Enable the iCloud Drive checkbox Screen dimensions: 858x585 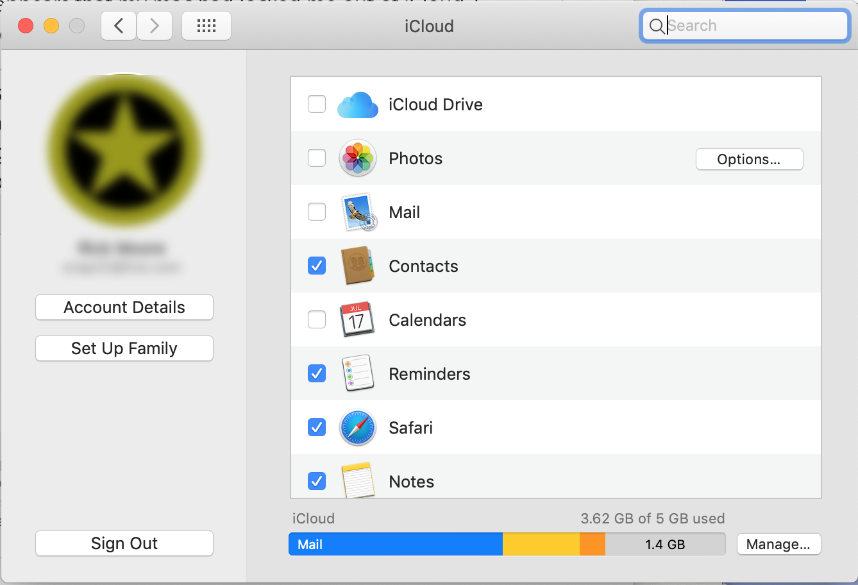coord(317,104)
